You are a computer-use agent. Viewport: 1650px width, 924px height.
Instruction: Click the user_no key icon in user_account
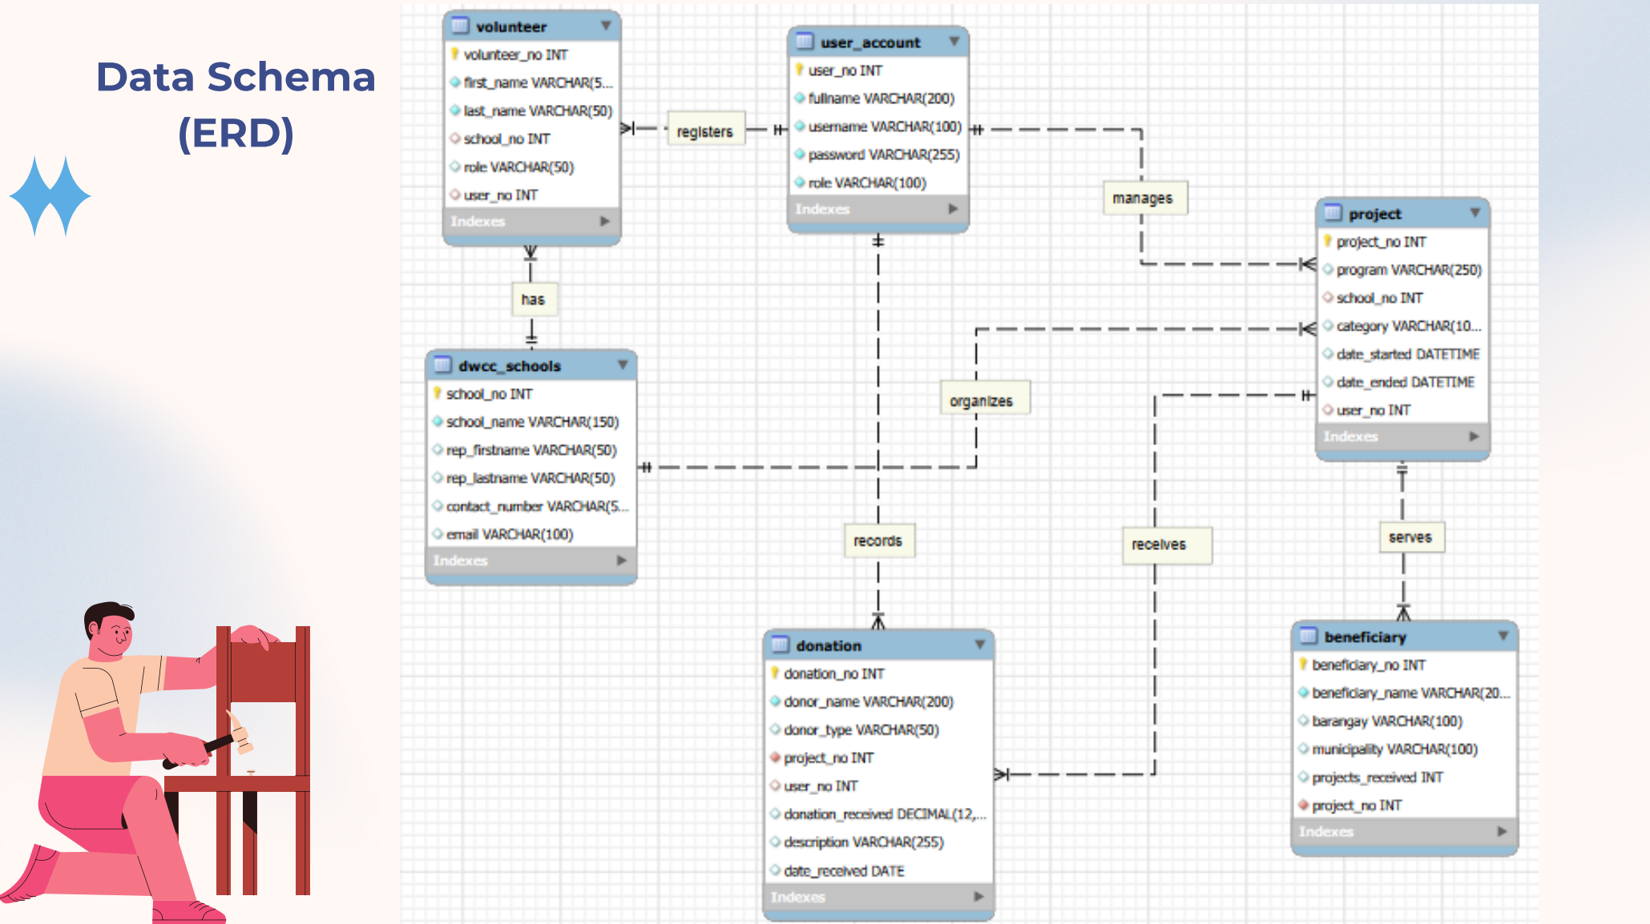799,70
